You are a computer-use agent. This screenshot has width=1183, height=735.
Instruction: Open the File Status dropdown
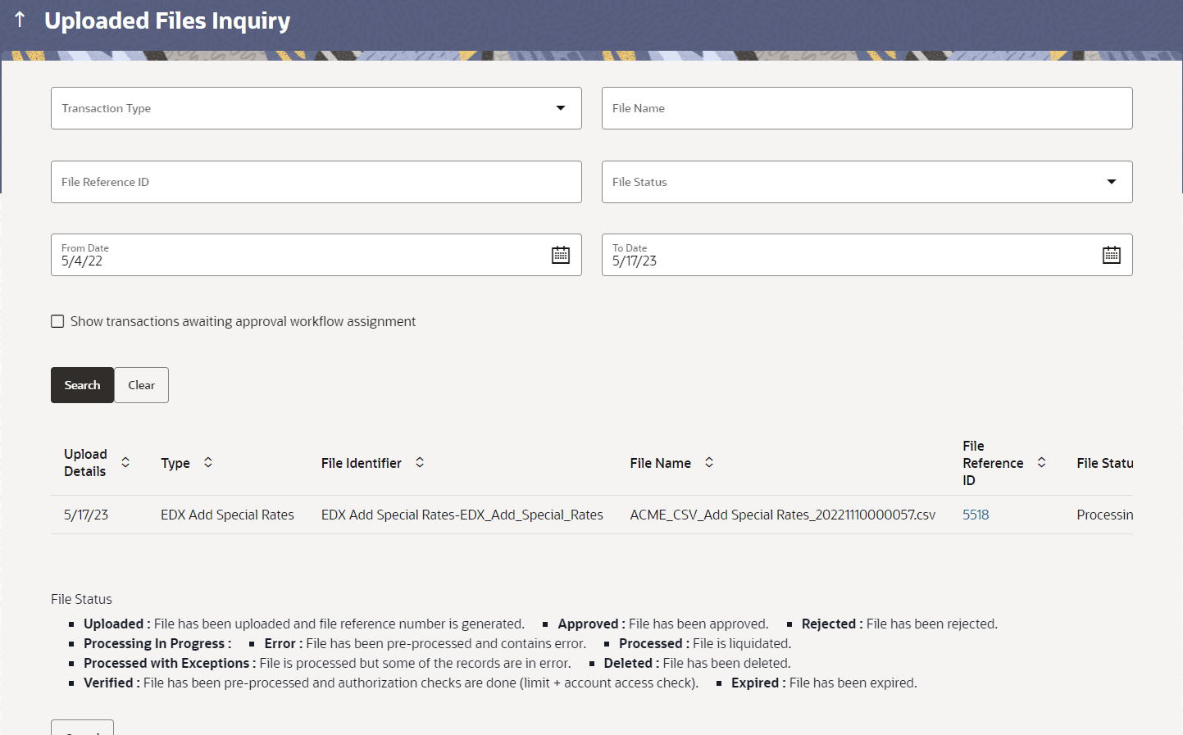pos(1111,181)
